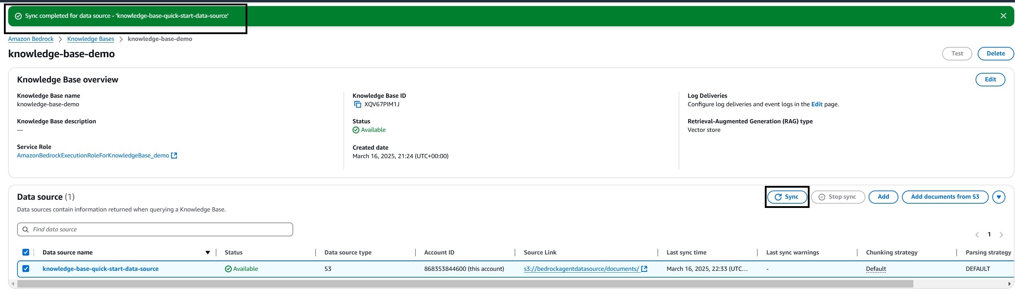Image resolution: width=1015 pixels, height=295 pixels.
Task: Toggle the select-all data sources checkbox
Action: pos(26,252)
